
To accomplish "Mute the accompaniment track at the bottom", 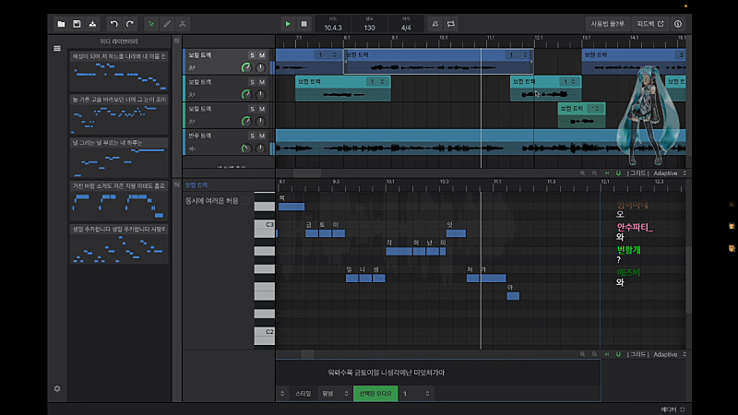I will pos(262,136).
